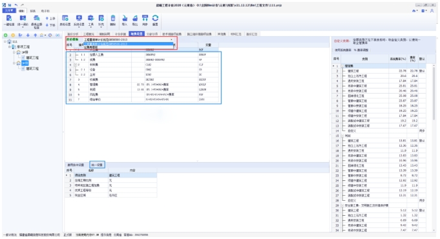Click the house icon above the project tree
The image size is (440, 239).
coord(41,36)
